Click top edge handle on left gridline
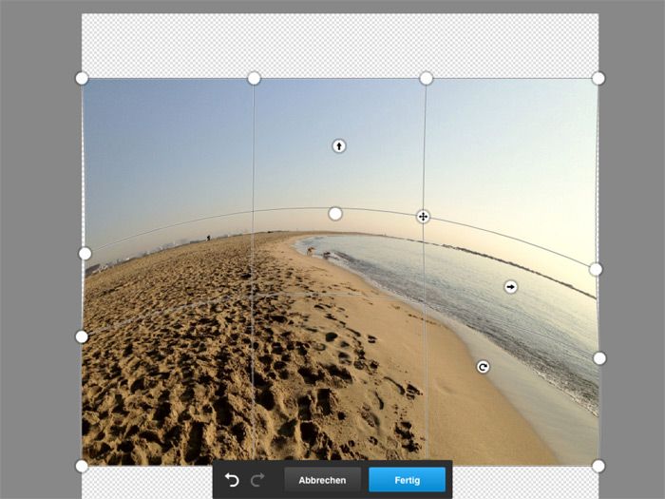The width and height of the screenshot is (665, 499). pyautogui.click(x=254, y=78)
